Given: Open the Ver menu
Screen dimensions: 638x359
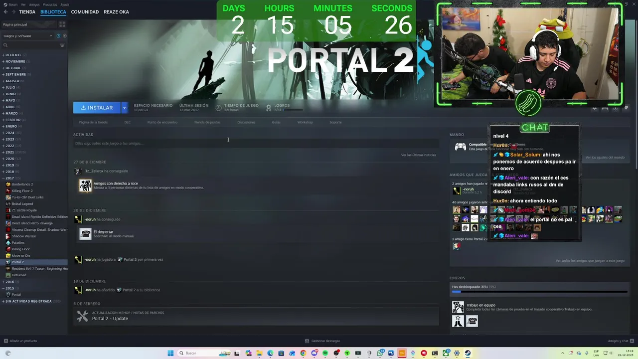Looking at the screenshot, I should pos(23,4).
